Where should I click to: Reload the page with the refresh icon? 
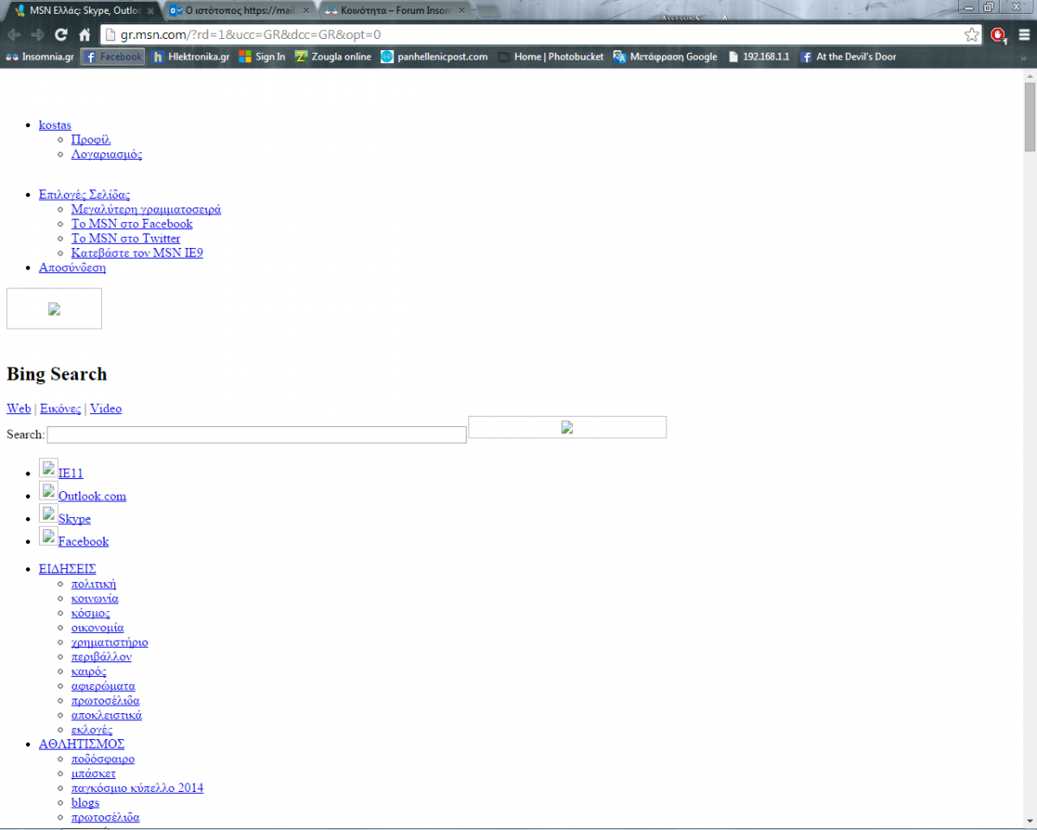60,35
